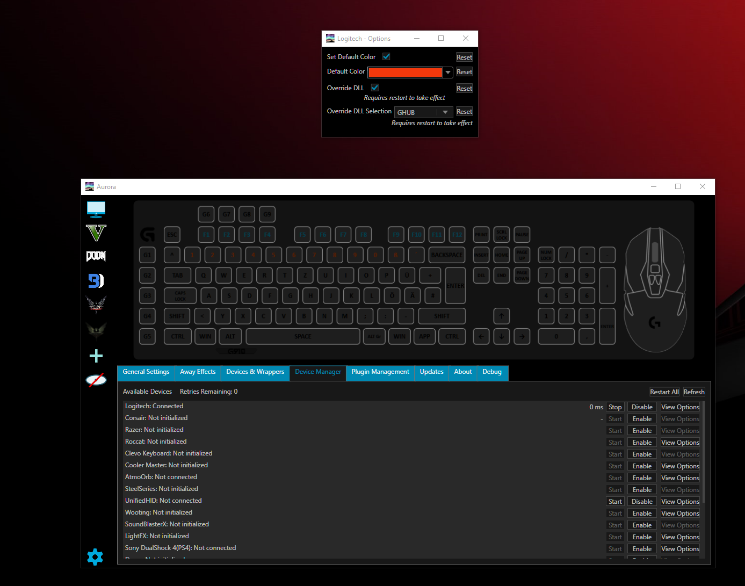Switch to Away Effects tab
Viewport: 745px width, 586px height.
click(198, 372)
